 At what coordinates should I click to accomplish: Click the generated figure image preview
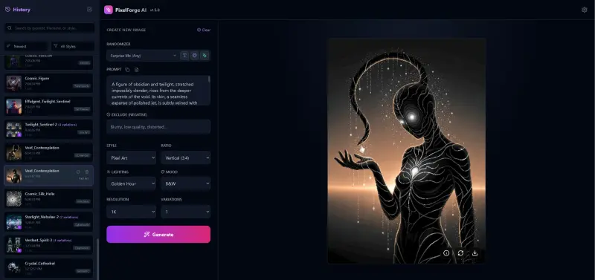407,151
